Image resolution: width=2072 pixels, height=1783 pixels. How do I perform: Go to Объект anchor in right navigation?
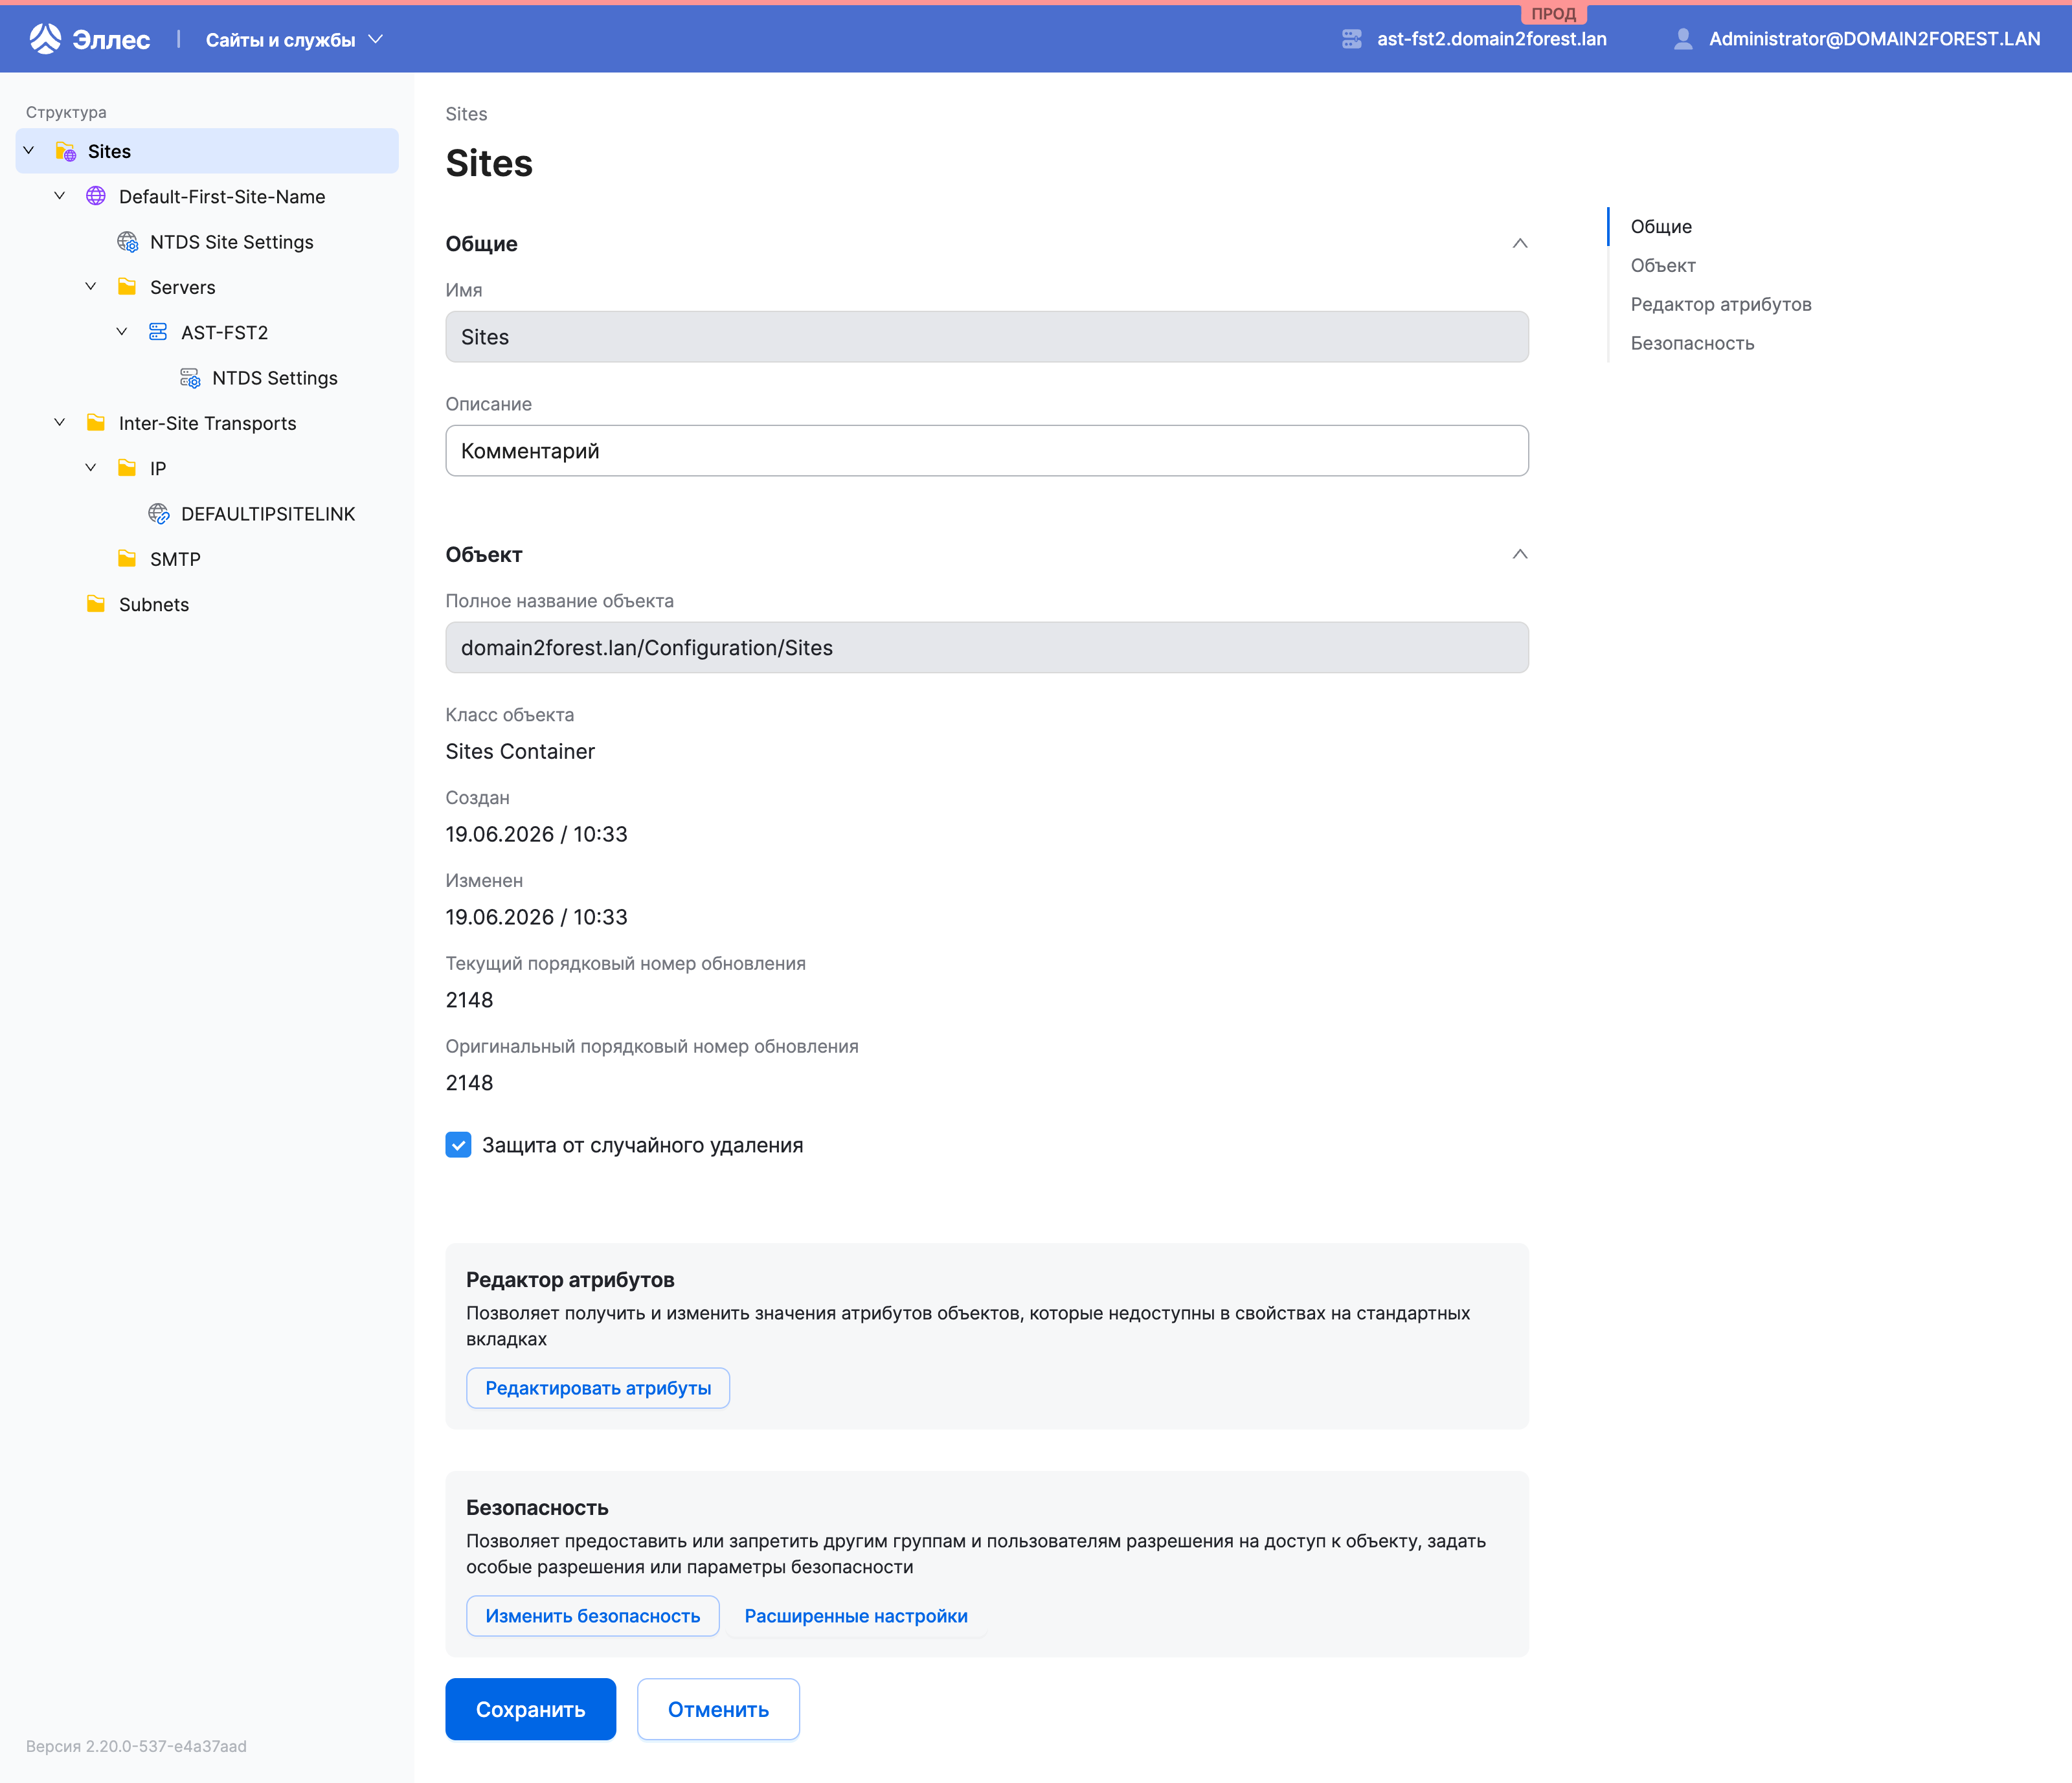pos(1663,266)
